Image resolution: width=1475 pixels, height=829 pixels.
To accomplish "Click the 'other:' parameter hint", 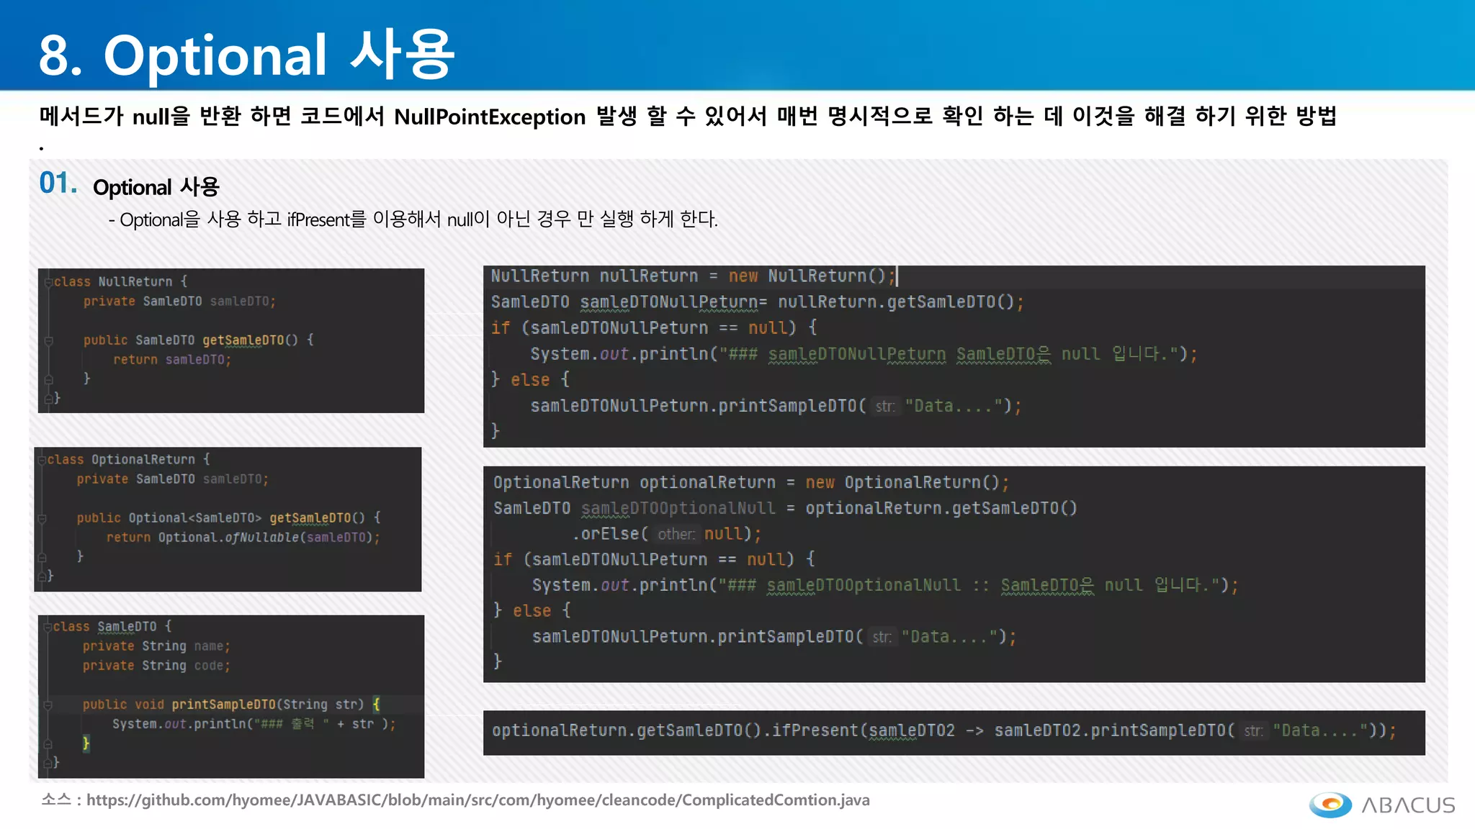I will (676, 534).
